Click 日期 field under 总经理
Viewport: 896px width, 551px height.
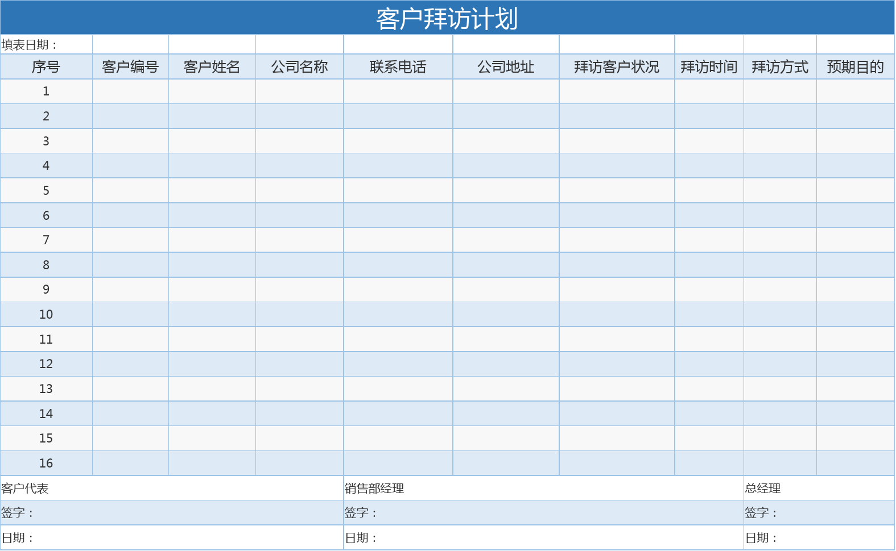(819, 537)
